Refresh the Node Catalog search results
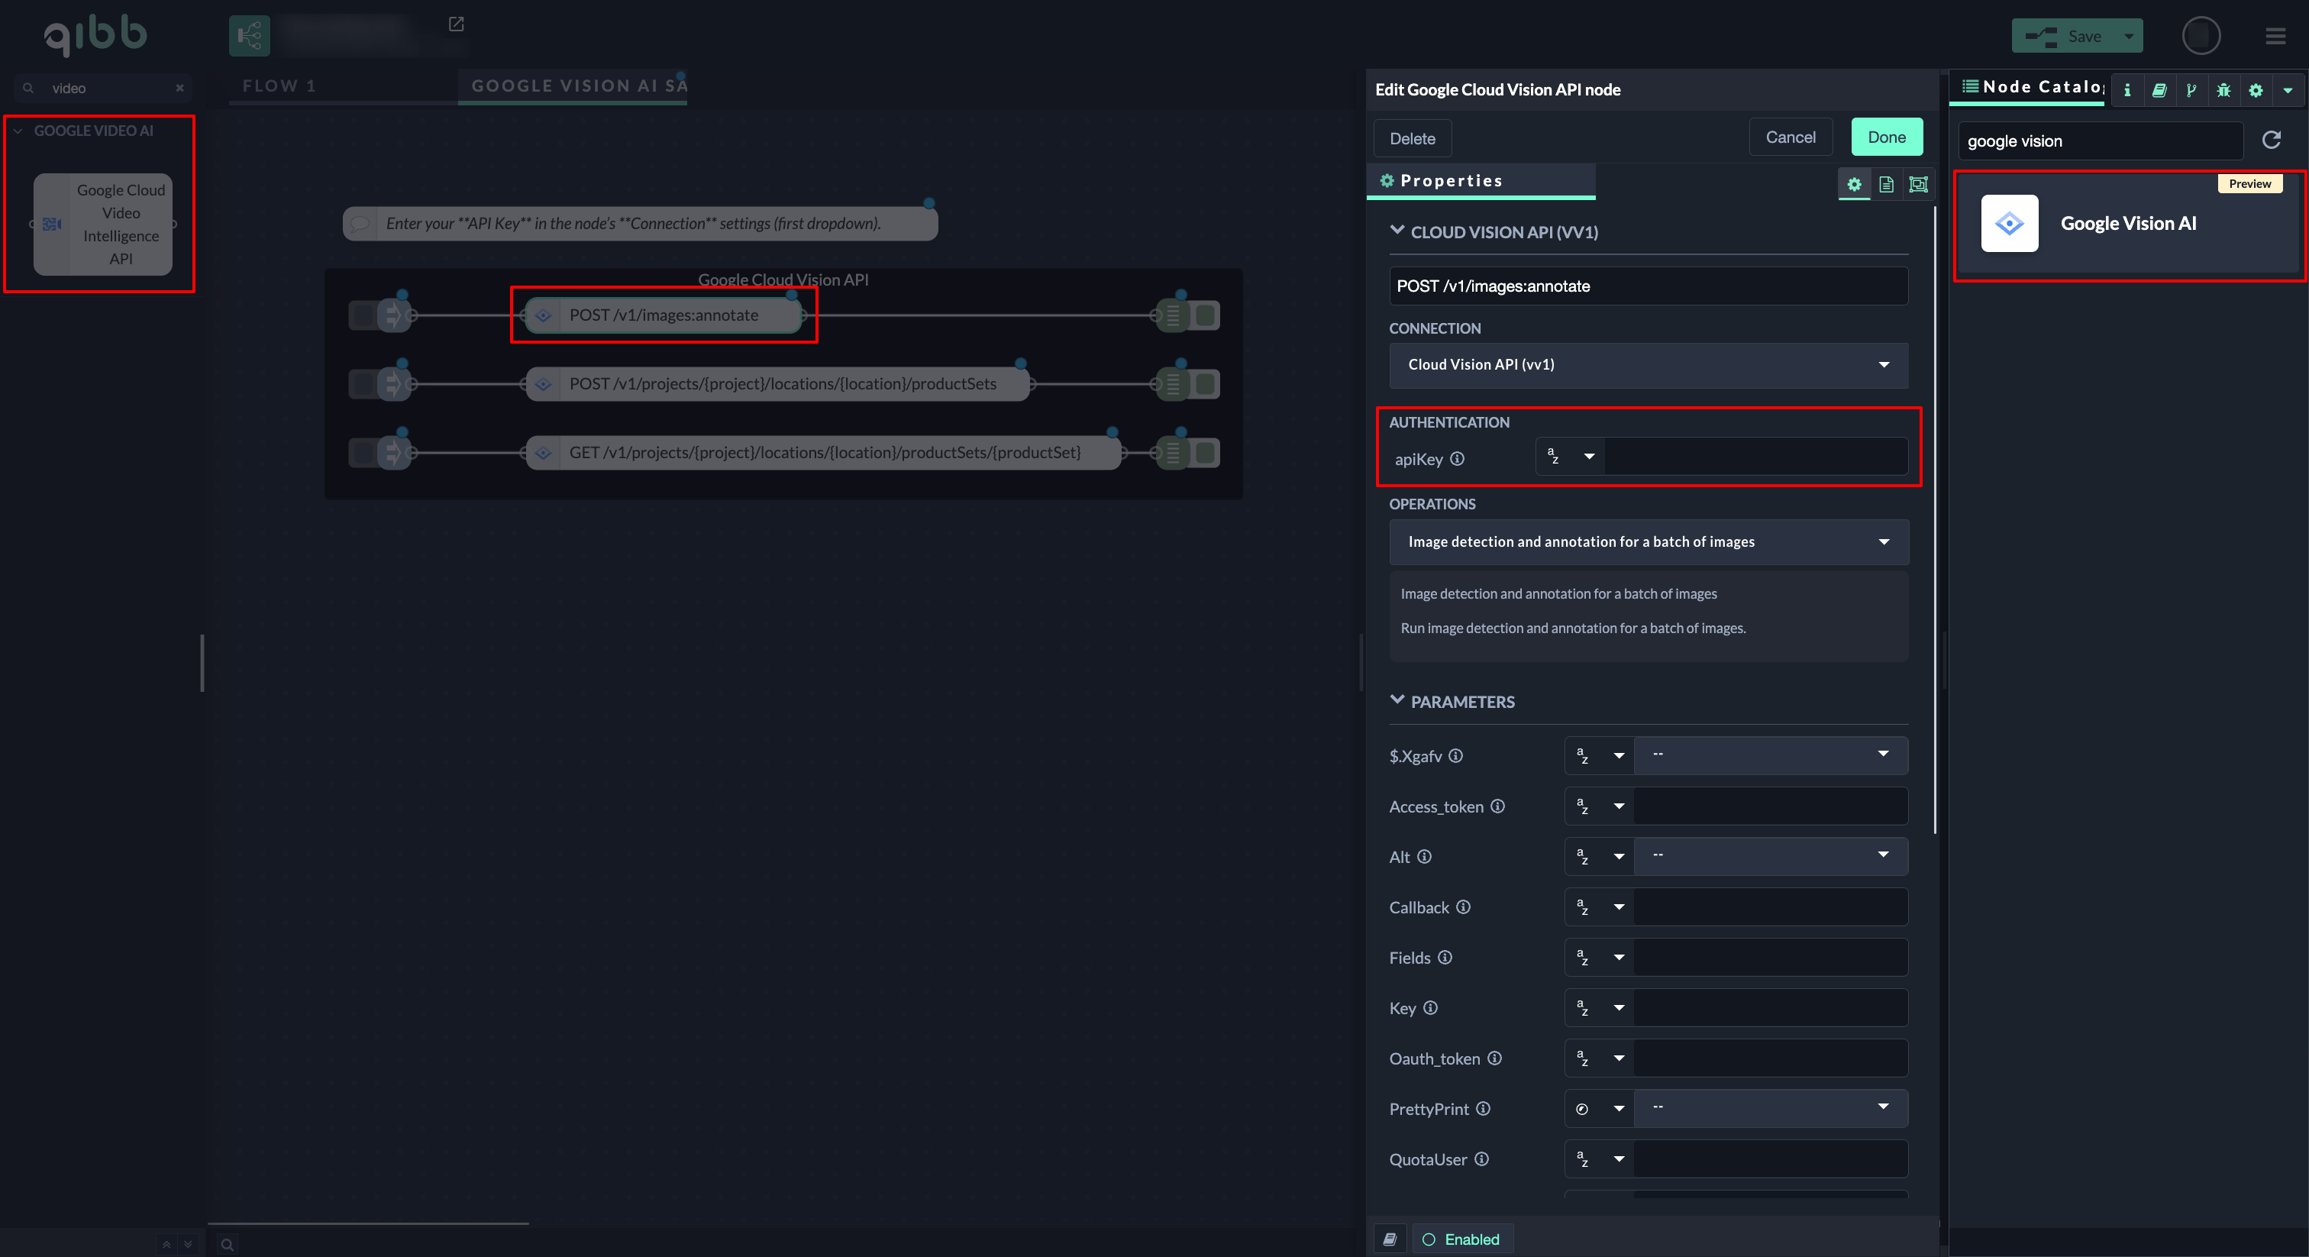Image resolution: width=2309 pixels, height=1257 pixels. [2272, 140]
